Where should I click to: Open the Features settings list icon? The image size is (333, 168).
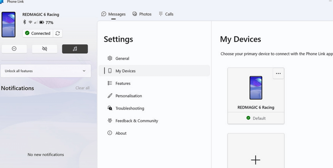(110, 84)
